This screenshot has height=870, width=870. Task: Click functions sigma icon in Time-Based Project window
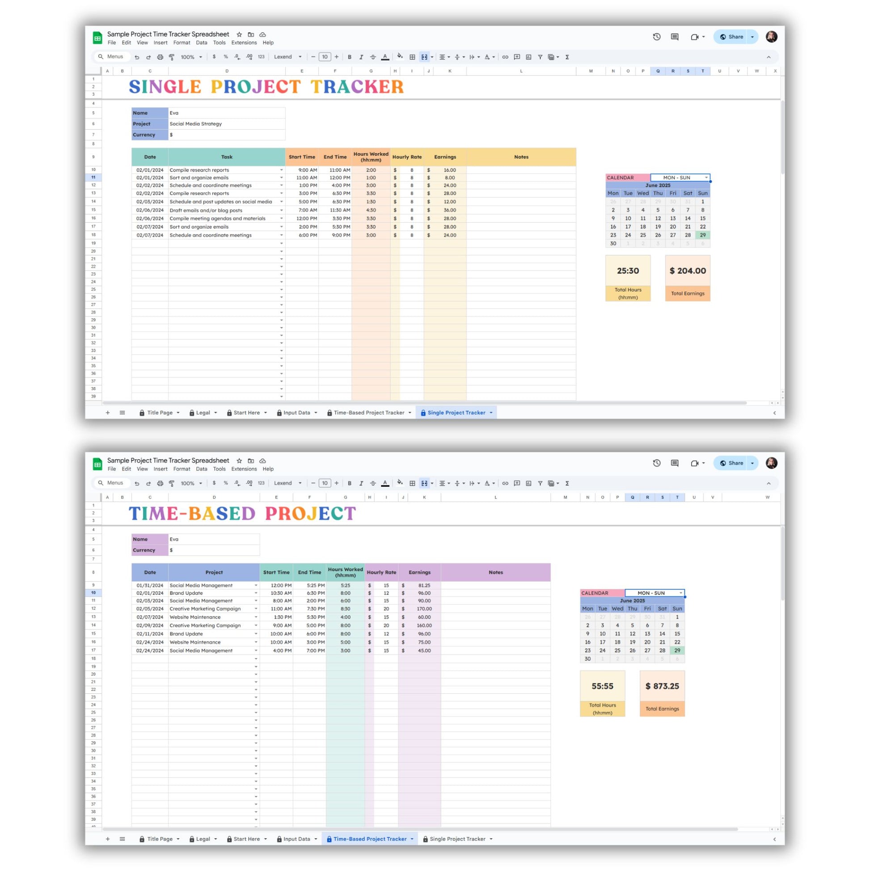pyautogui.click(x=567, y=483)
